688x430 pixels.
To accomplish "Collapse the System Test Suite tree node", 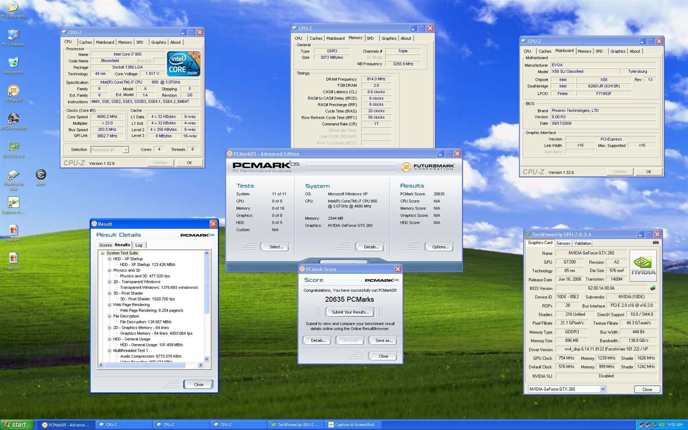I will click(103, 253).
